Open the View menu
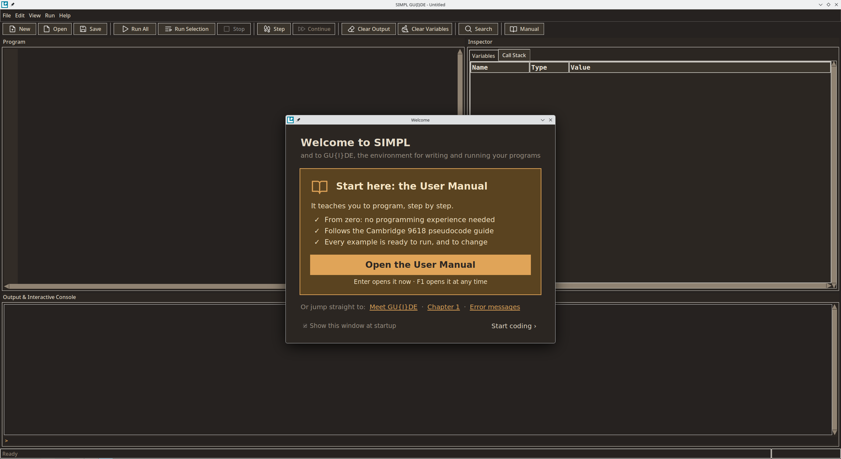The height and width of the screenshot is (459, 841). pyautogui.click(x=34, y=15)
